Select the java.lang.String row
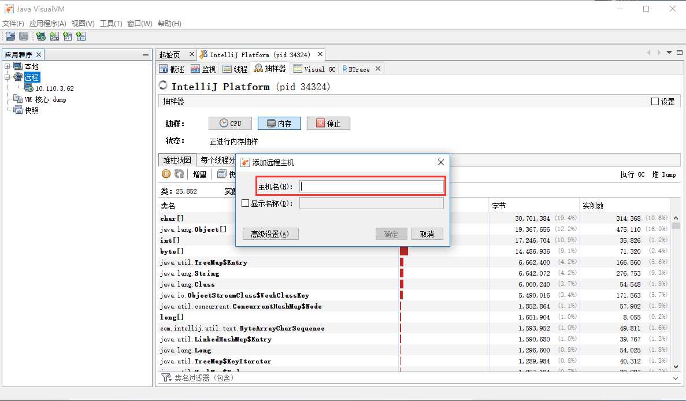Image resolution: width=686 pixels, height=401 pixels. point(414,273)
